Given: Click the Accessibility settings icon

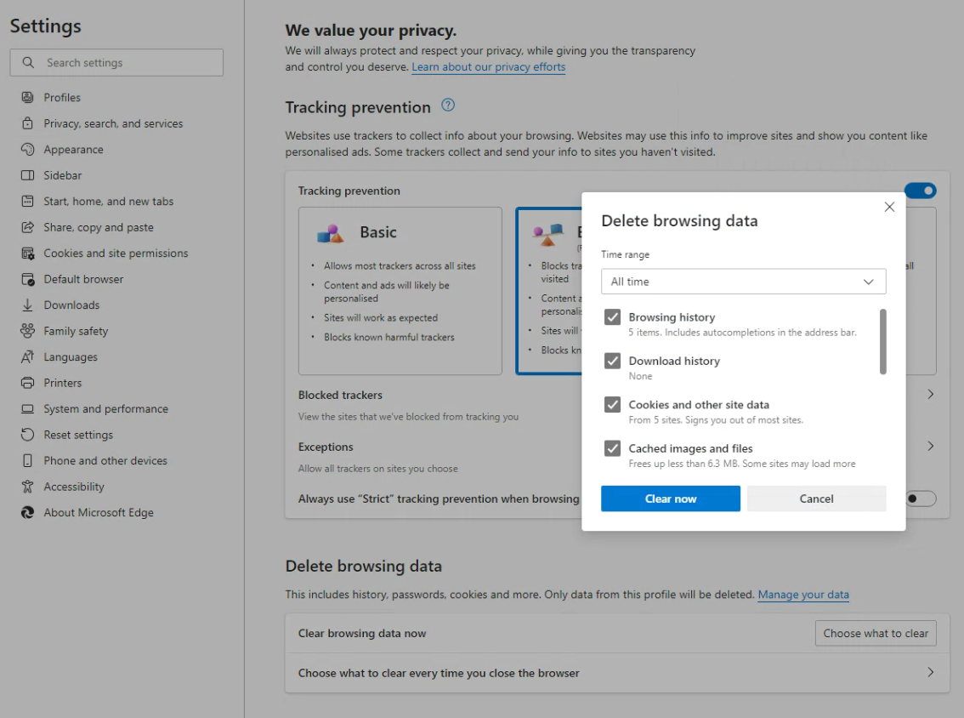Looking at the screenshot, I should 26,486.
